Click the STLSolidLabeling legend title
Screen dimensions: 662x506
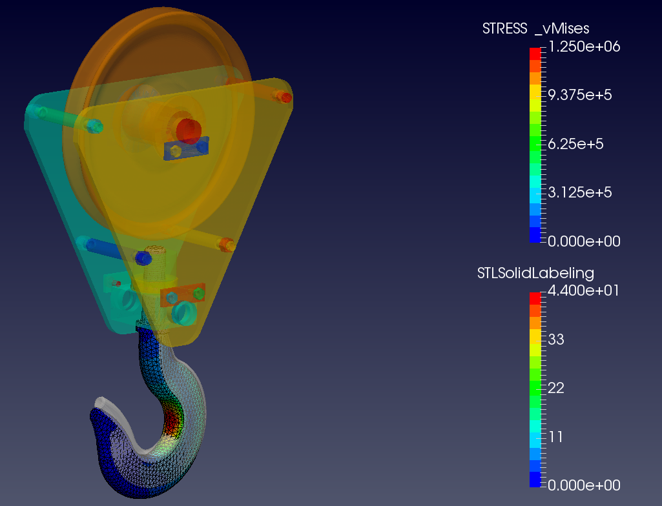[535, 273]
